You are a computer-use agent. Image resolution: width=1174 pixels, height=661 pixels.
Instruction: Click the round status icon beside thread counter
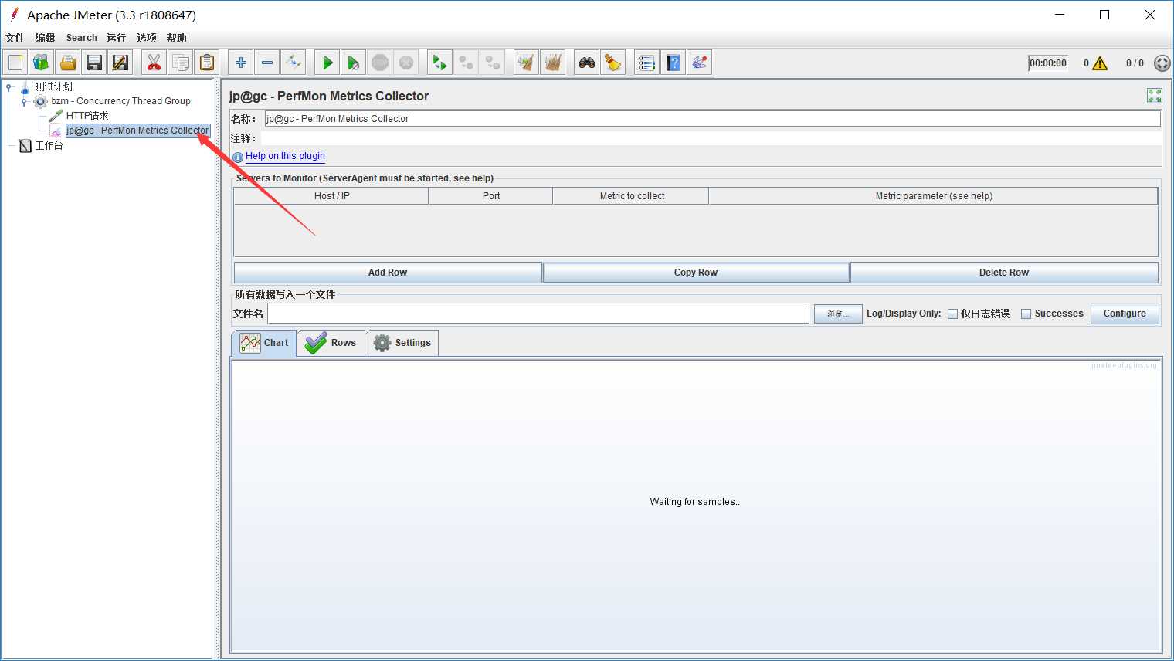1162,63
